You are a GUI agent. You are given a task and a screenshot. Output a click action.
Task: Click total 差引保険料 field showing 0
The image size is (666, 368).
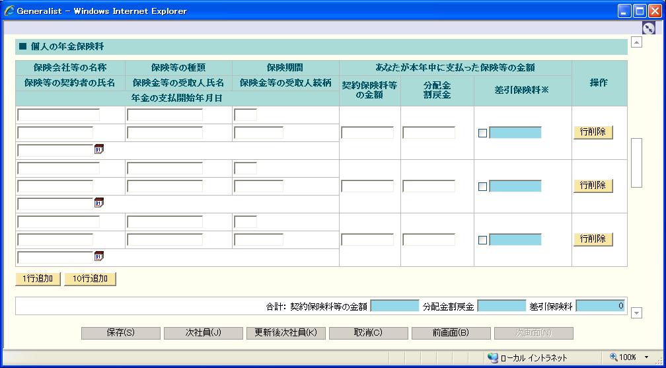[600, 306]
